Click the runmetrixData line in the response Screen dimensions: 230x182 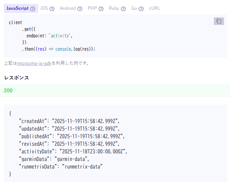click(61, 167)
